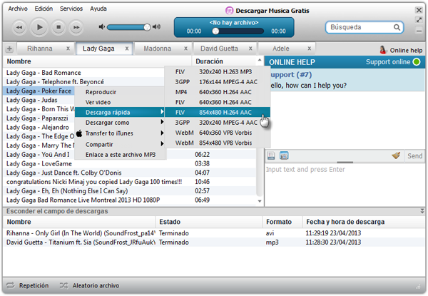Toggle Repetición repeat mode
Image resolution: width=428 pixels, height=296 pixels.
click(x=27, y=285)
